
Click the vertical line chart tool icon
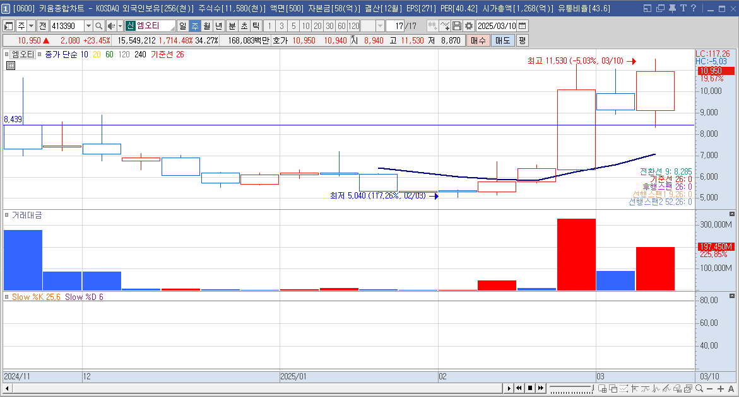pos(656,389)
